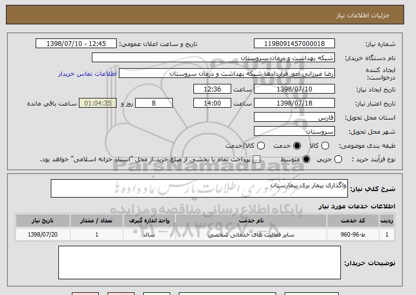416x295 pixels.
Task: Click the remaining days field 8
Action: pos(154,103)
